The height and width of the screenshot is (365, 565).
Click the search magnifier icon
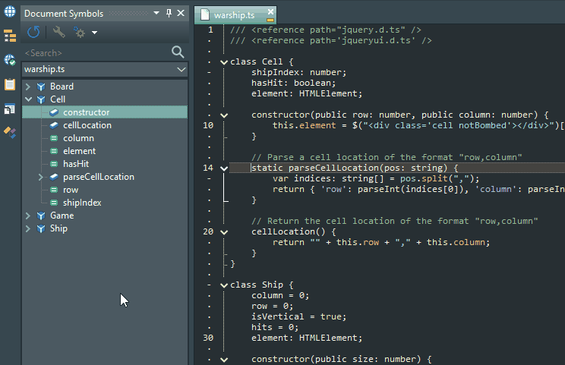(178, 52)
